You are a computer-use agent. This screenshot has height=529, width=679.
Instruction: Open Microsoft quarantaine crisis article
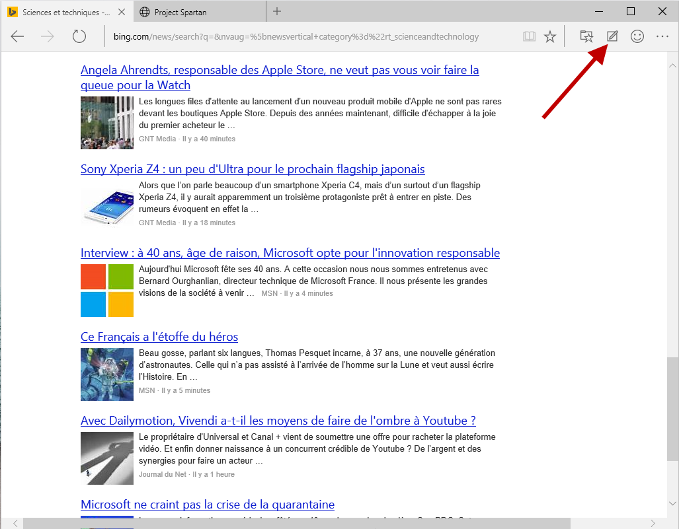pos(208,505)
